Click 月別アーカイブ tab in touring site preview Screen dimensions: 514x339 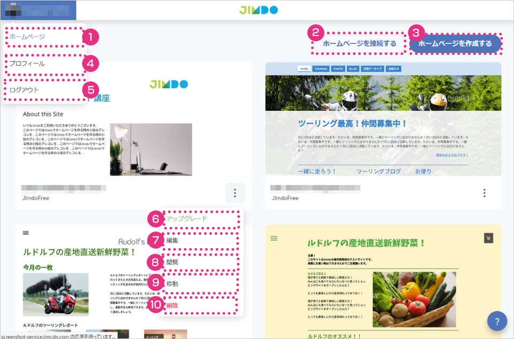373,69
